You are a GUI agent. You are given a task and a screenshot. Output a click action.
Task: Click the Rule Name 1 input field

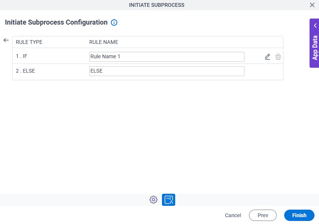(x=167, y=56)
